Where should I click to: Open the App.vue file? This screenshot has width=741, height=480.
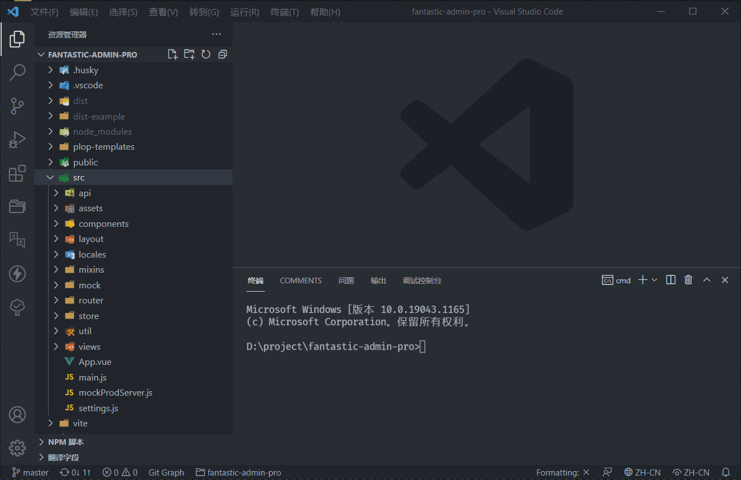pos(94,362)
